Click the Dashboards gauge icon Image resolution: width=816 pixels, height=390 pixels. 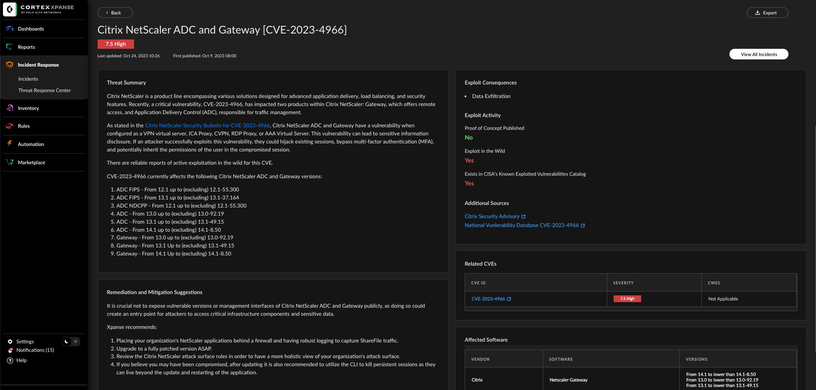coord(10,29)
